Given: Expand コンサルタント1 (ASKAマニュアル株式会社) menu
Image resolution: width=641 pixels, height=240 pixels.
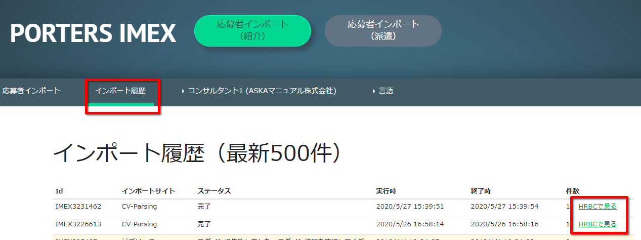Looking at the screenshot, I should pos(259,91).
